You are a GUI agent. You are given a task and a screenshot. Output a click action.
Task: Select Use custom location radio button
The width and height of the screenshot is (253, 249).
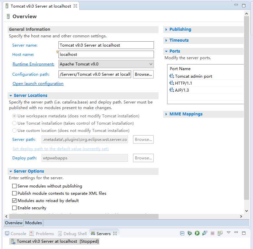(x=14, y=130)
